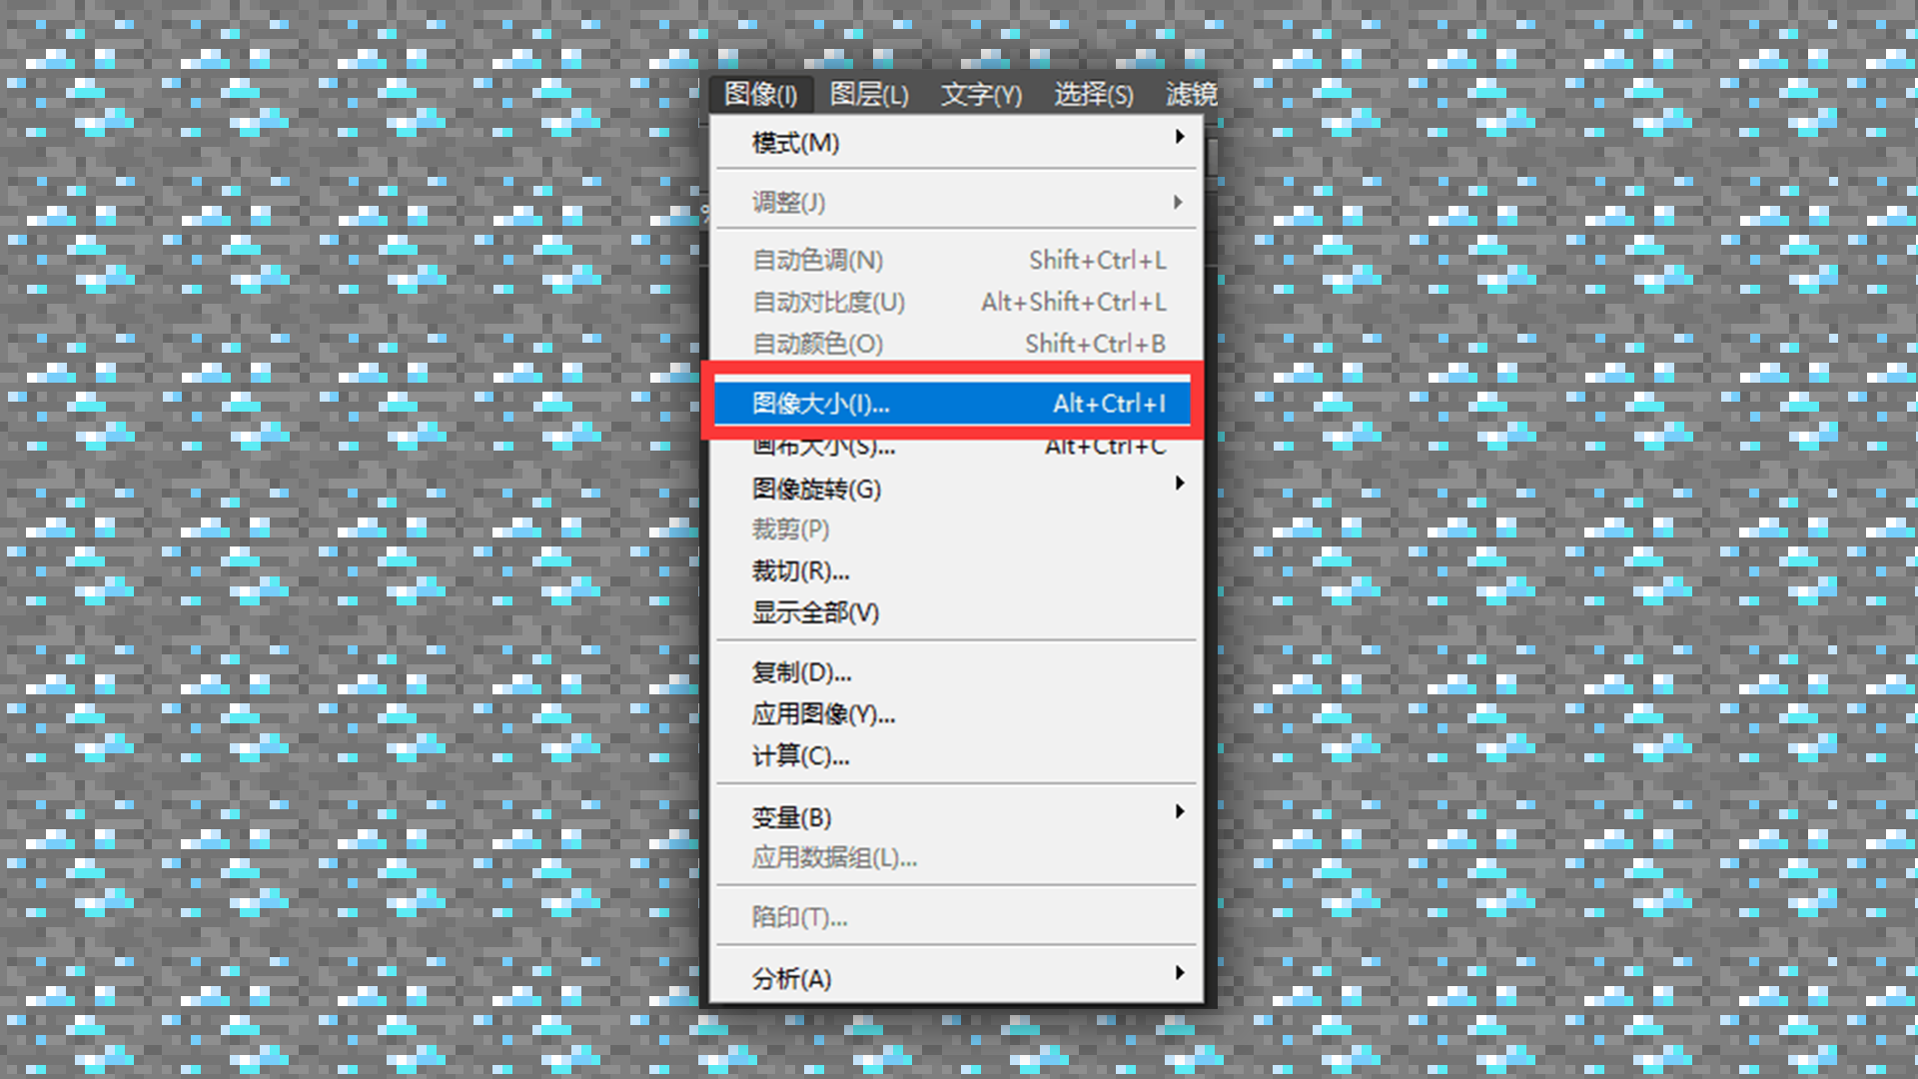
Task: Choose 画布大小(S)... menu entry
Action: click(953, 448)
